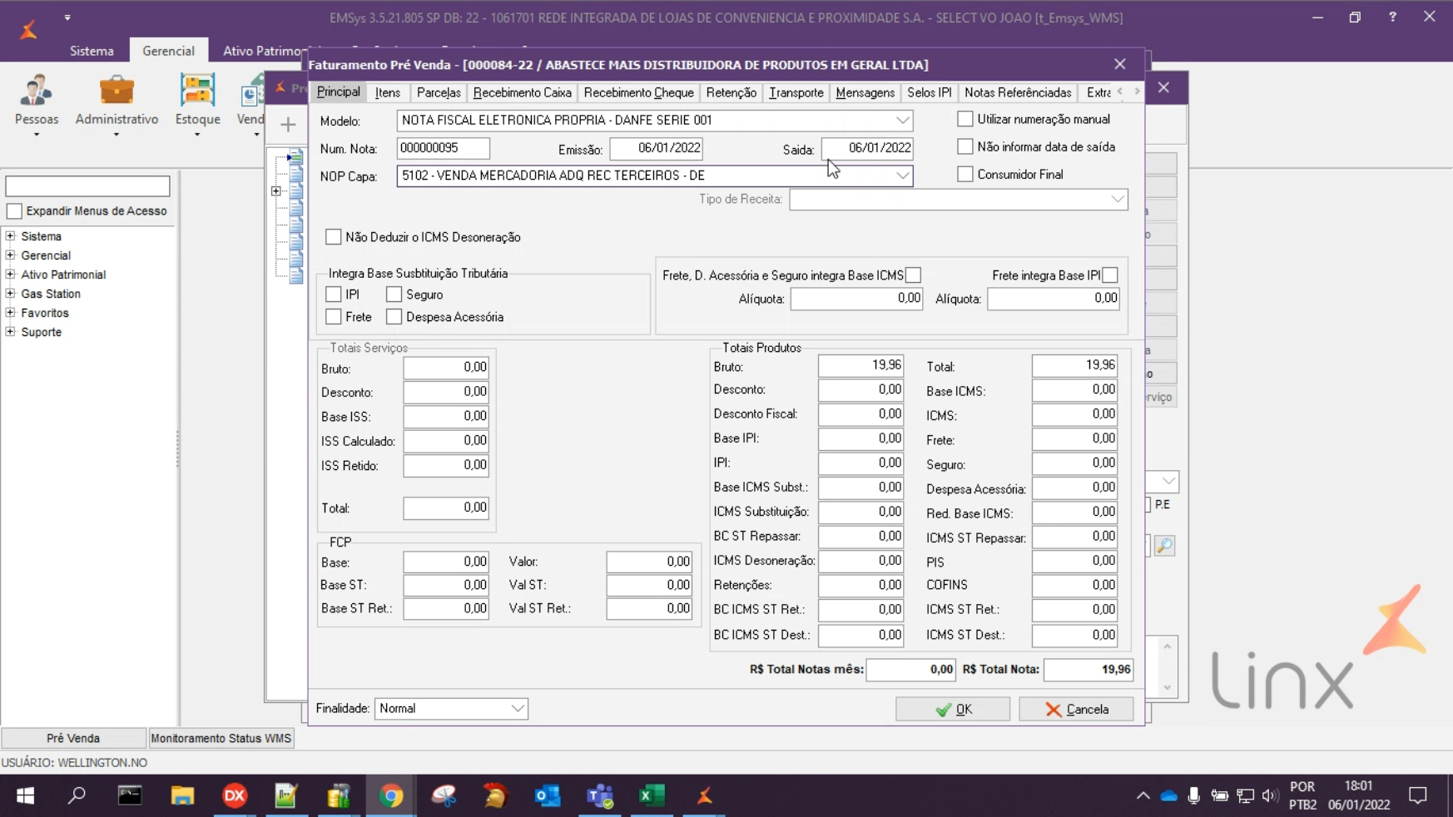Expand the Finalidade combo box
Screen dimensions: 1453x817
coord(517,709)
